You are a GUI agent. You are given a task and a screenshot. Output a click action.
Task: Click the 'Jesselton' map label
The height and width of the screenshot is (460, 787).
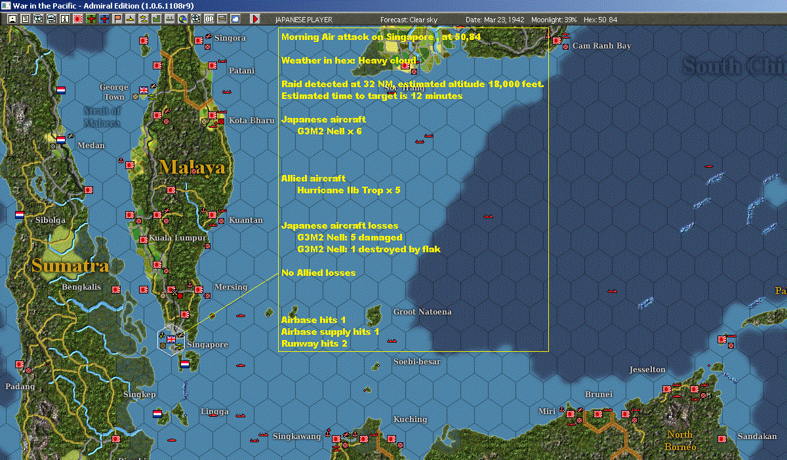pyautogui.click(x=647, y=370)
